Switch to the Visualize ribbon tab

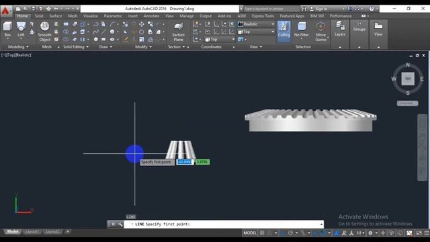click(x=91, y=16)
